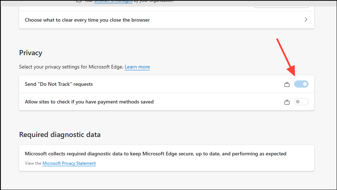
Task: Select the "Select your privacy settings" description text
Action: tap(71, 67)
